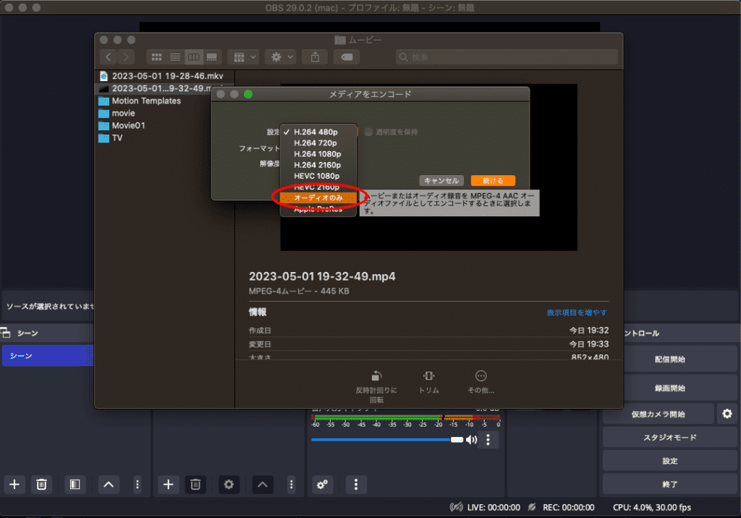Open the Finder action gear menu

281,57
